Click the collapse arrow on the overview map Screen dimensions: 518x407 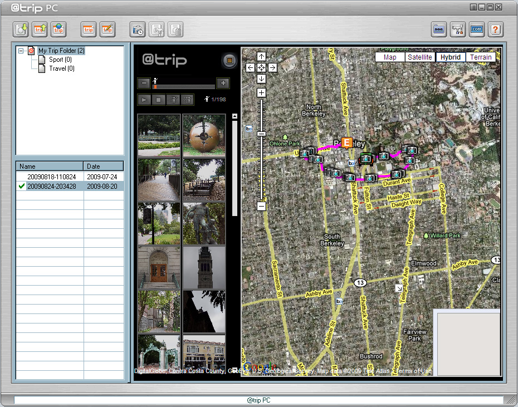pos(399,288)
